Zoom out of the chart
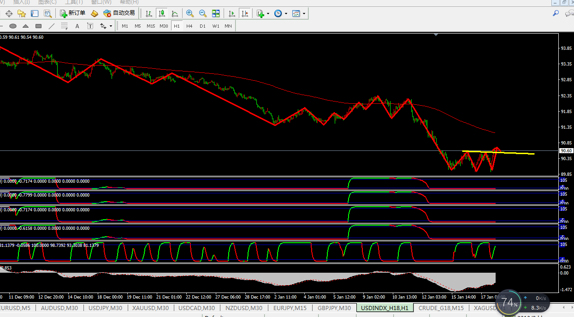Viewport: 574px width, 317px height. (x=202, y=13)
